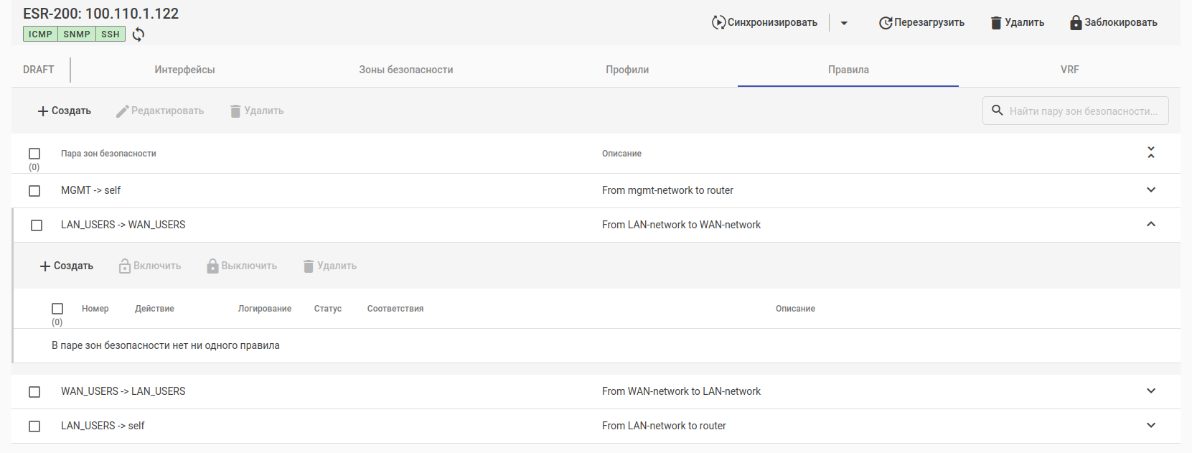The image size is (1192, 453).
Task: Collapse the LAN_USERS -> WAN_USERS row
Action: tap(1151, 225)
